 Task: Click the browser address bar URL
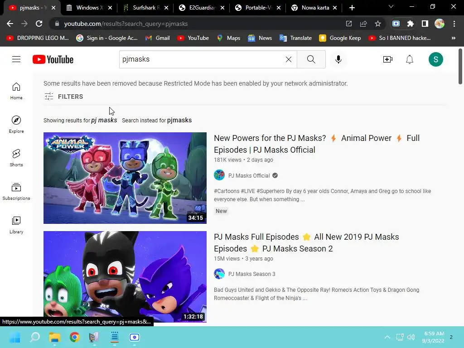tap(126, 24)
